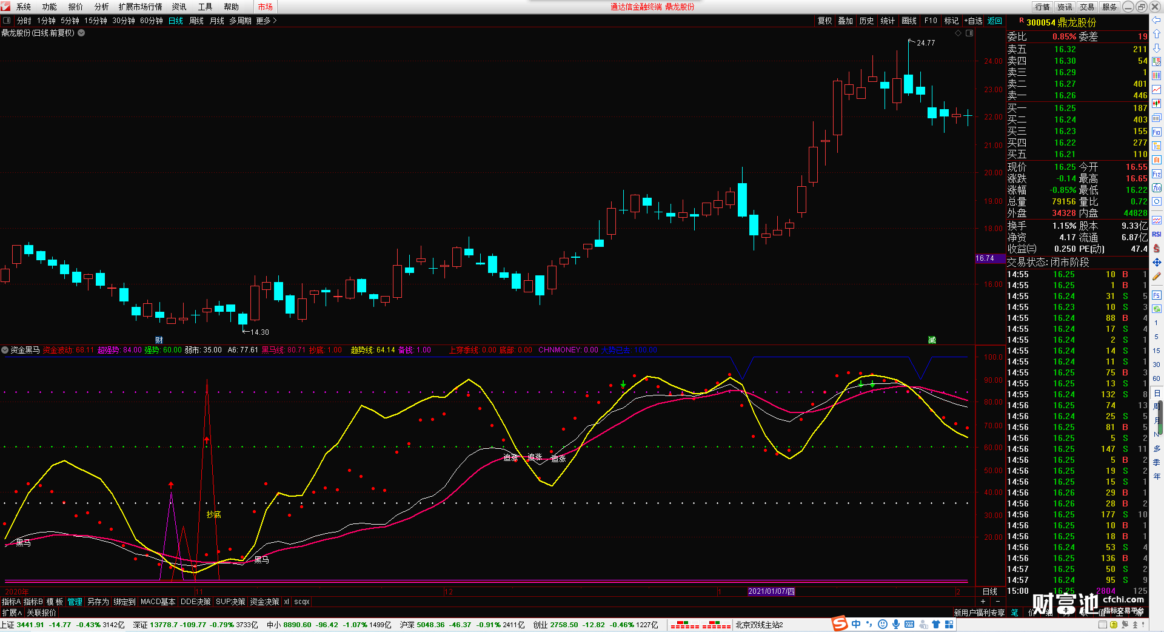Switch to the 60分钟 period

(x=151, y=21)
